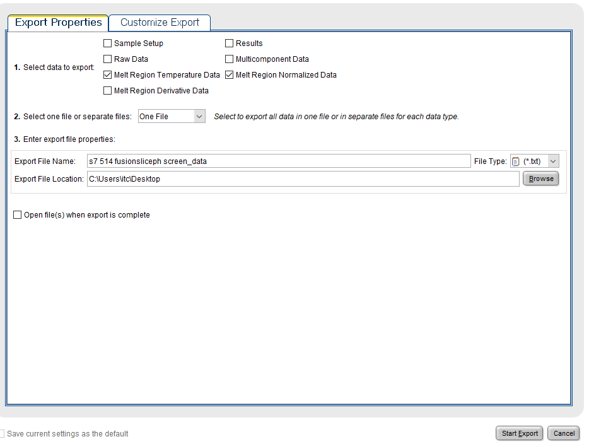
Task: Enable the Results checkbox
Action: (229, 44)
